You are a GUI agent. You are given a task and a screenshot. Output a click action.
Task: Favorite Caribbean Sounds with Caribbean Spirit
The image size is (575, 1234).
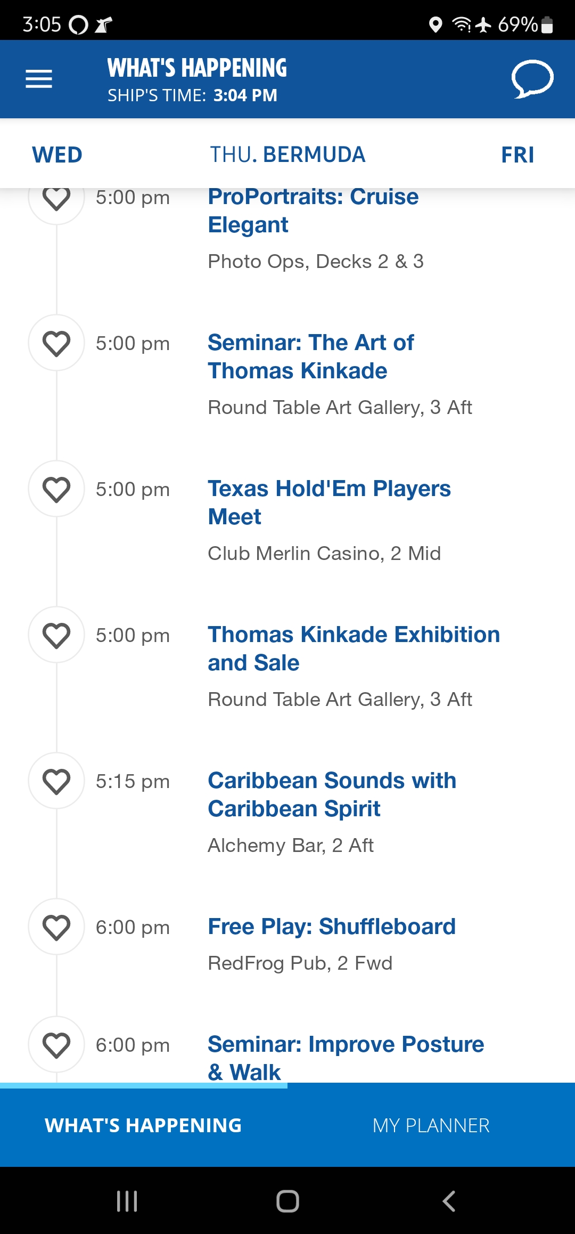click(56, 781)
